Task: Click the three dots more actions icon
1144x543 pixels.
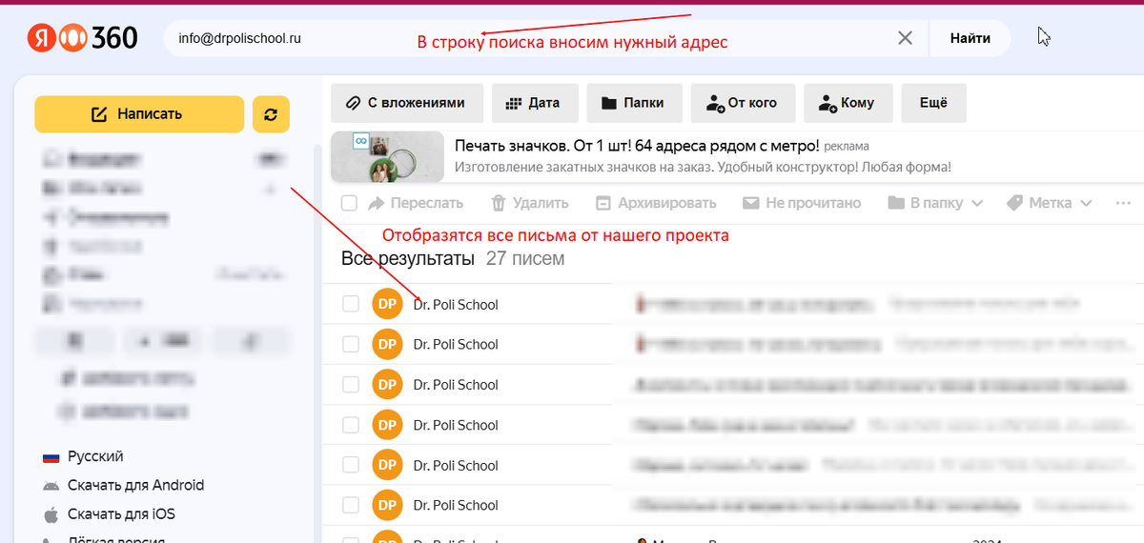Action: coord(1123,203)
